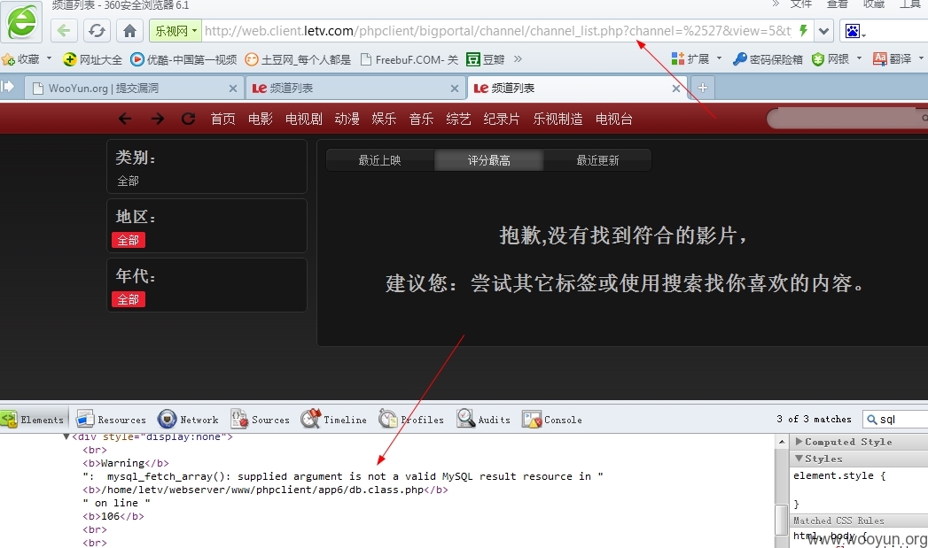Open browser home page icon
This screenshot has width=928, height=548.
click(129, 31)
